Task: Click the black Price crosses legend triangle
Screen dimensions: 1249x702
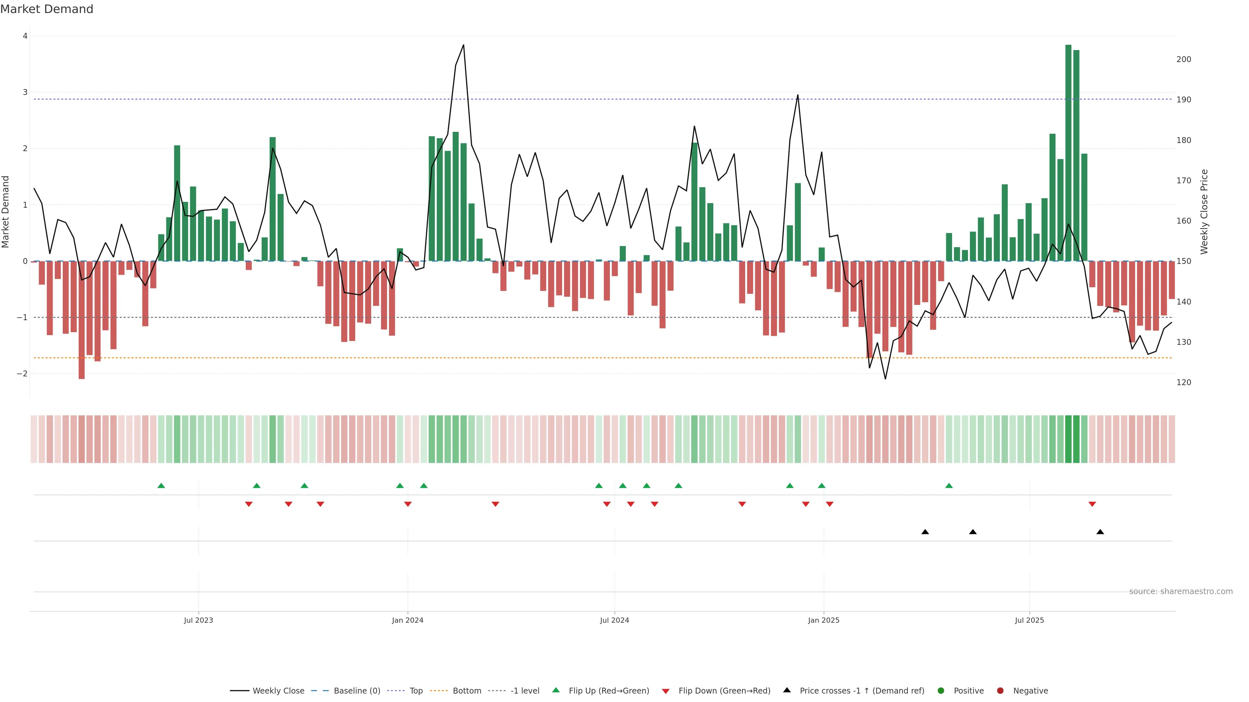Action: [x=787, y=690]
